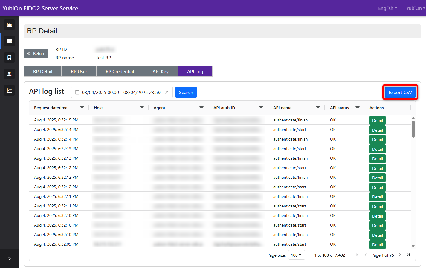The width and height of the screenshot is (426, 268).
Task: Sort by the Agent column header
Action: coord(159,108)
